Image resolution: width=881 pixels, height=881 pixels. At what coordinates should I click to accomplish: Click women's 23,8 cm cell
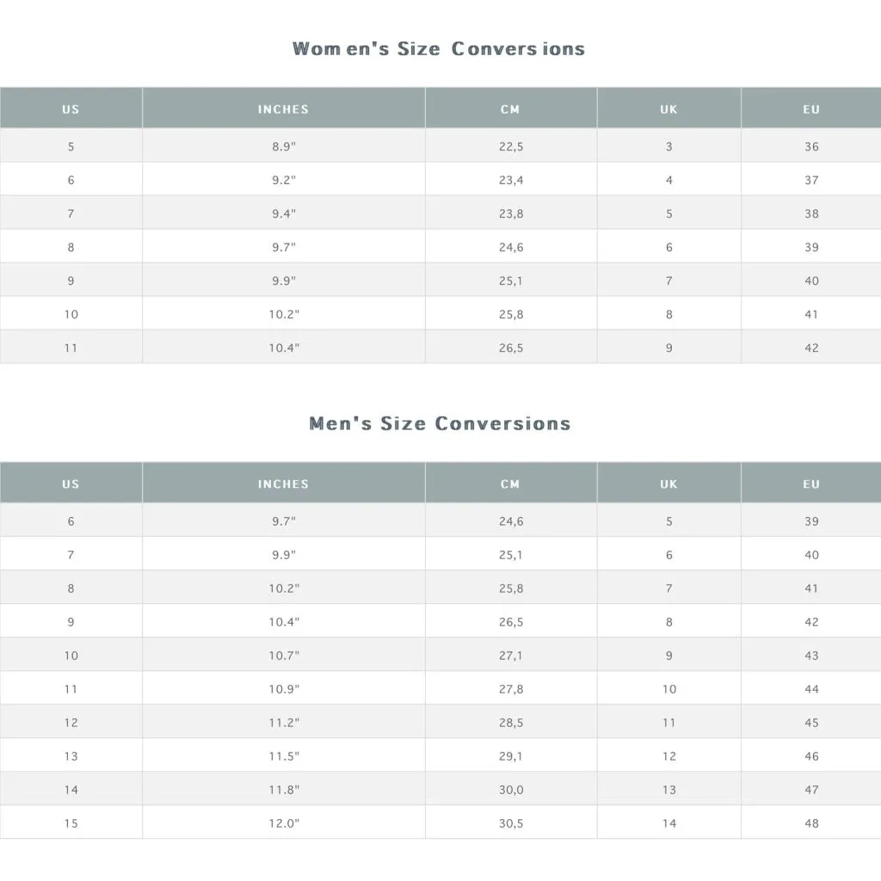511,213
